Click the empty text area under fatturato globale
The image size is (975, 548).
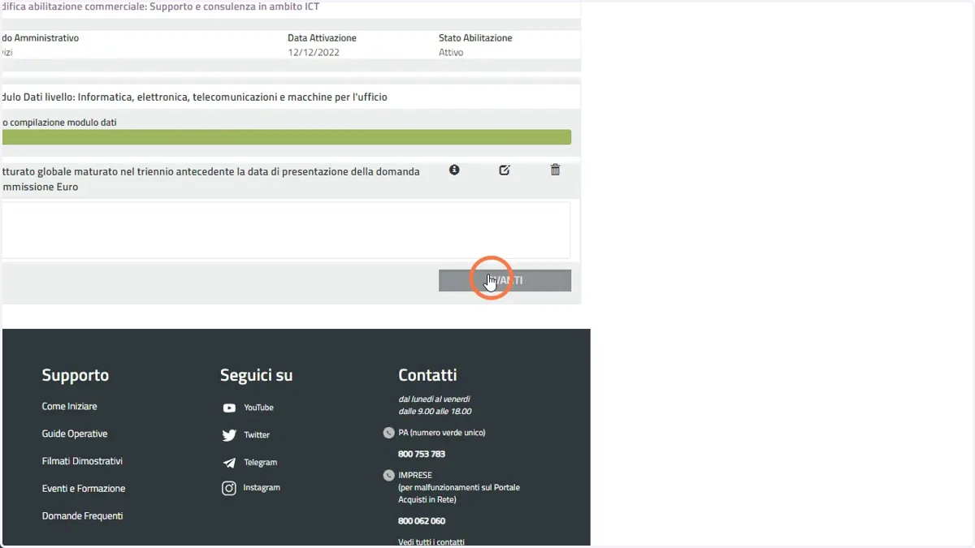(285, 231)
